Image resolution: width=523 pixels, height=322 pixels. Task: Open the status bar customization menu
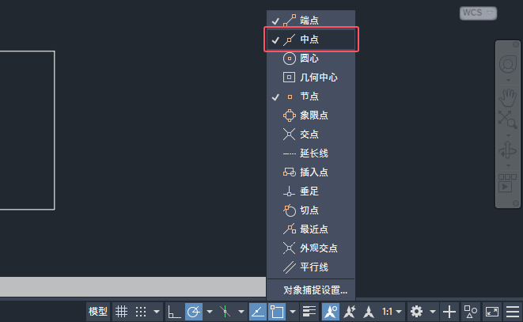[x=513, y=312]
